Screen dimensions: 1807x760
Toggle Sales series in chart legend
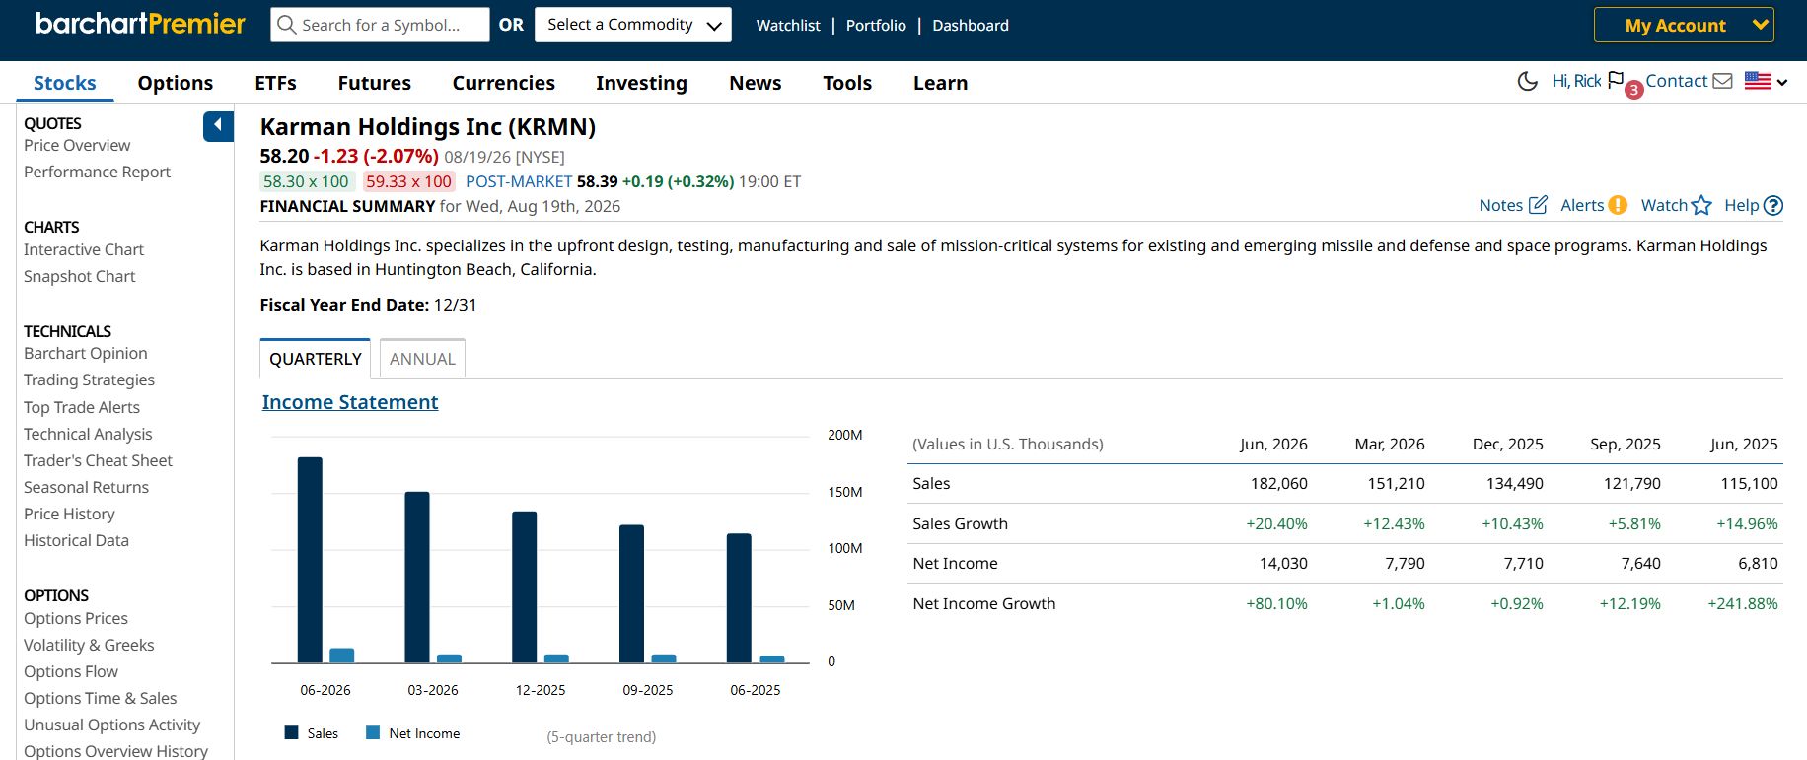point(311,733)
